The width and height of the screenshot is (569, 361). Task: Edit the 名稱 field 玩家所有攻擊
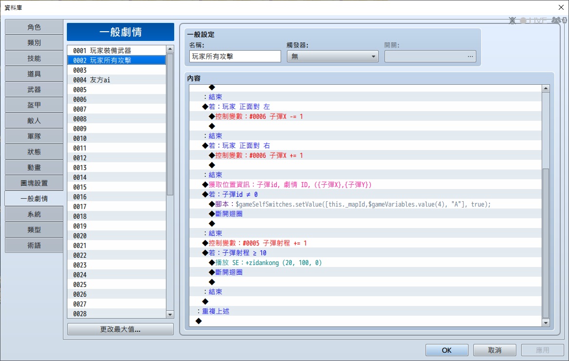click(235, 56)
